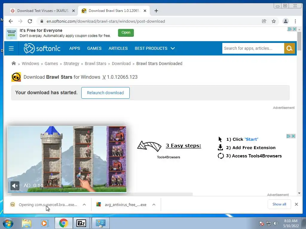
Task: Click the 'Start' link in Tools4Browsers ad
Action: pyautogui.click(x=251, y=139)
